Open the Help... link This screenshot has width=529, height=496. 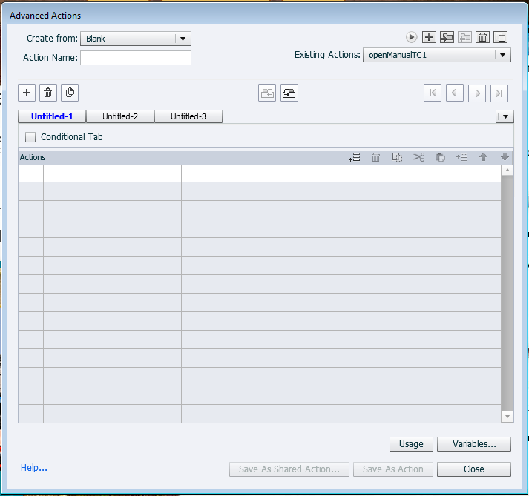click(34, 468)
